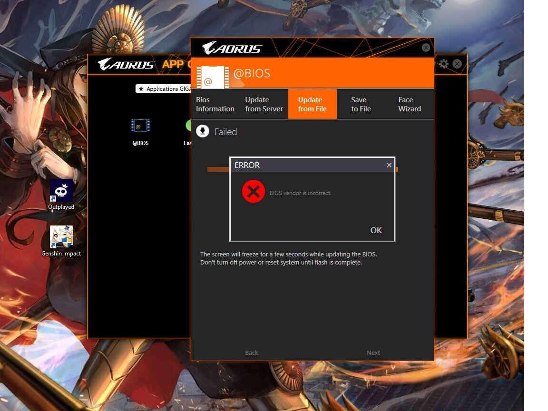
Task: Select the Update from File tab
Action: (x=313, y=104)
